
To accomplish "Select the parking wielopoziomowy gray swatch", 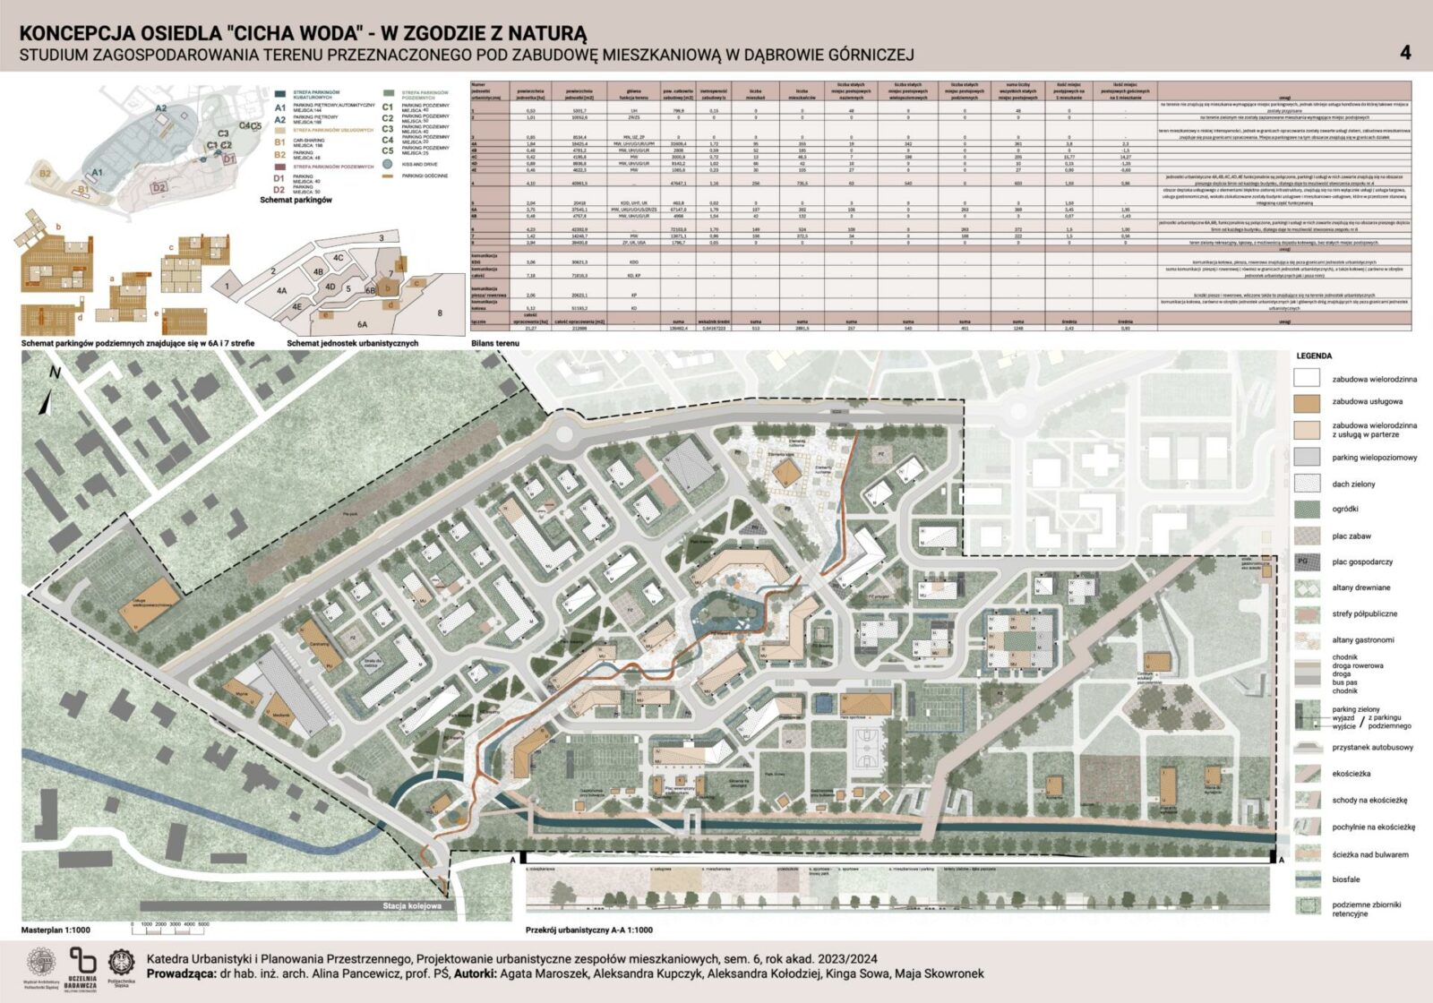I will [x=1307, y=458].
